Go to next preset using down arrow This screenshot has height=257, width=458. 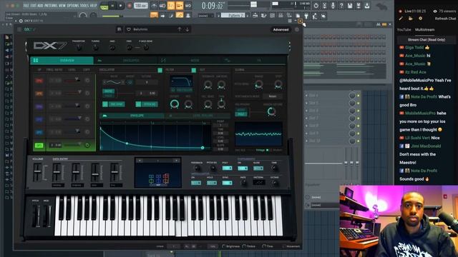187,29
